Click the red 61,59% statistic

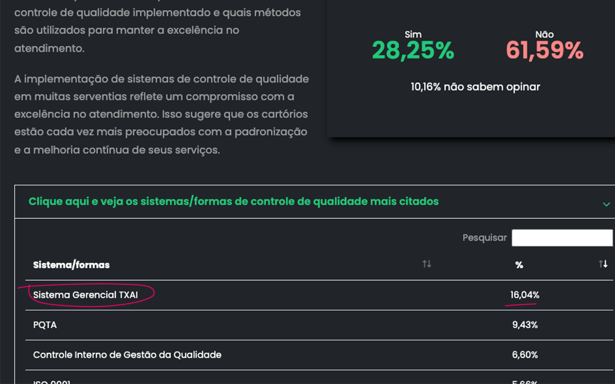click(x=545, y=50)
